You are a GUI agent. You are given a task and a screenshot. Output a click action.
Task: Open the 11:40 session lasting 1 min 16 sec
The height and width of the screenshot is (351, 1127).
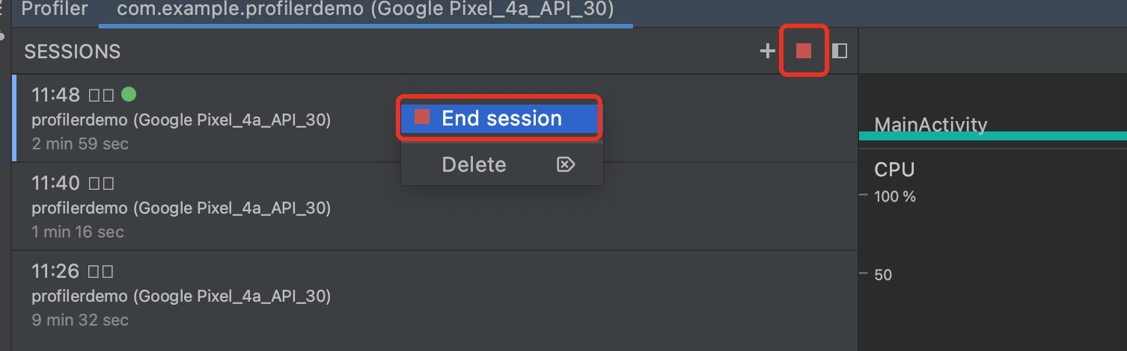tap(435, 206)
